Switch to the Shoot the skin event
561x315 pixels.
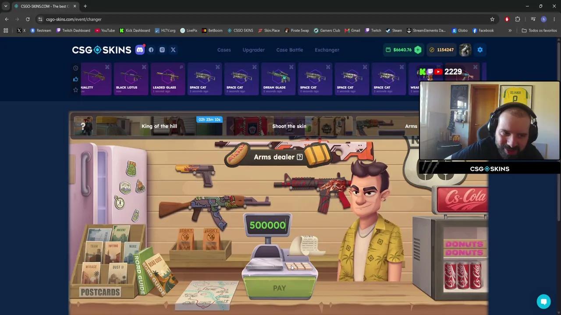289,126
